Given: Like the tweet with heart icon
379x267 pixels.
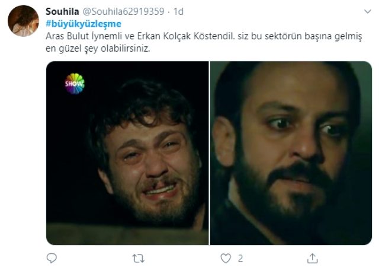Looking at the screenshot, I should [x=226, y=258].
